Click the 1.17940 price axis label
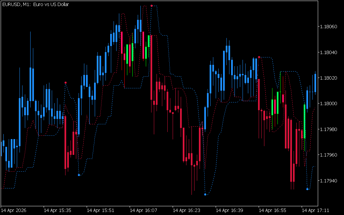 pyautogui.click(x=330, y=181)
